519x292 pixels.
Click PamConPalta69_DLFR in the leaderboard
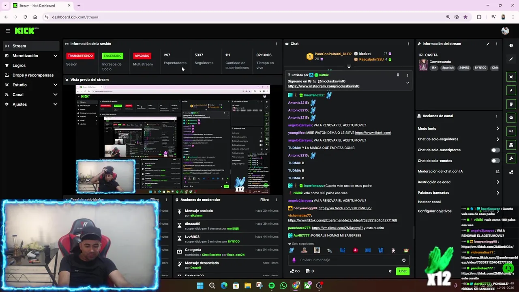[x=333, y=54]
